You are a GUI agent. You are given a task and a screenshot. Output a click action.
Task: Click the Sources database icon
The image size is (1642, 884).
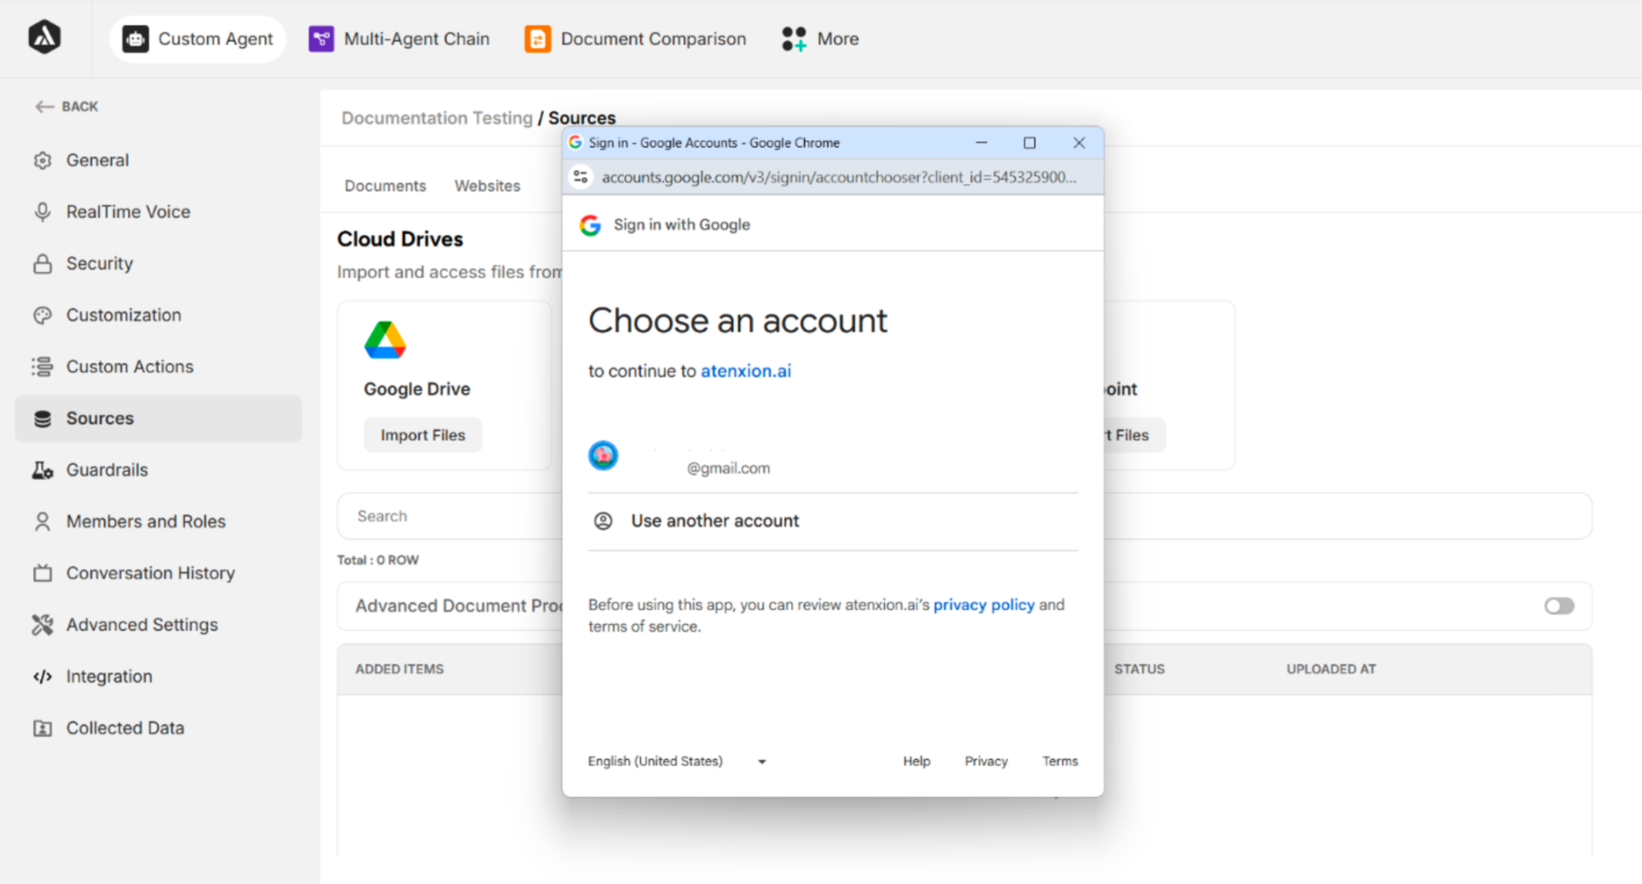42,418
